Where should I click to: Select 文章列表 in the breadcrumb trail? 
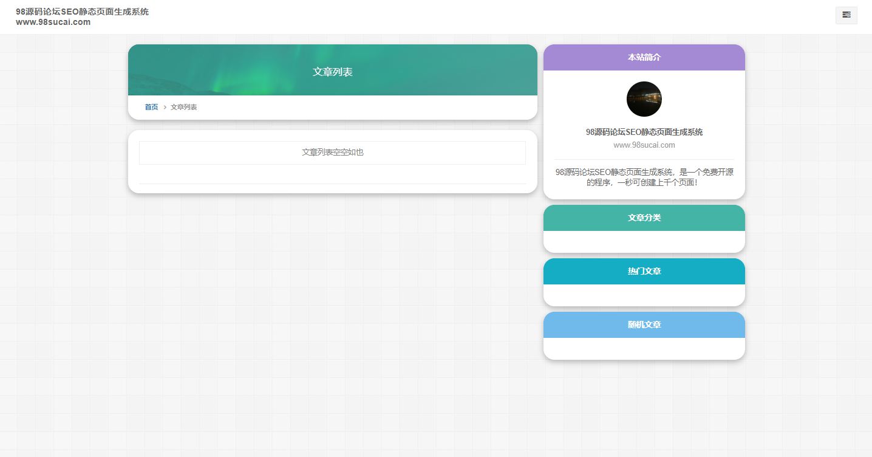[183, 107]
